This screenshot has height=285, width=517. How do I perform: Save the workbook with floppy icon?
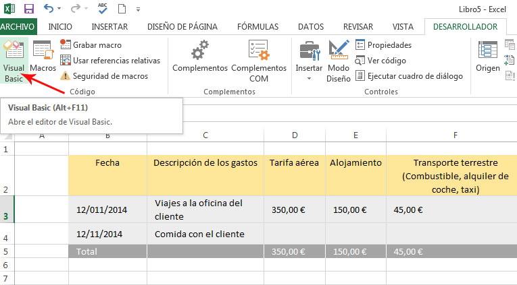click(x=29, y=9)
